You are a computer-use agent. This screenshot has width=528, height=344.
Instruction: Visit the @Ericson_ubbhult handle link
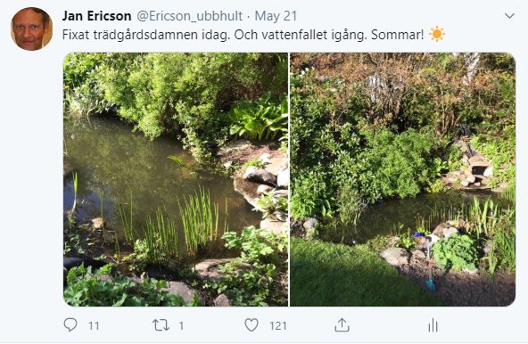click(190, 16)
